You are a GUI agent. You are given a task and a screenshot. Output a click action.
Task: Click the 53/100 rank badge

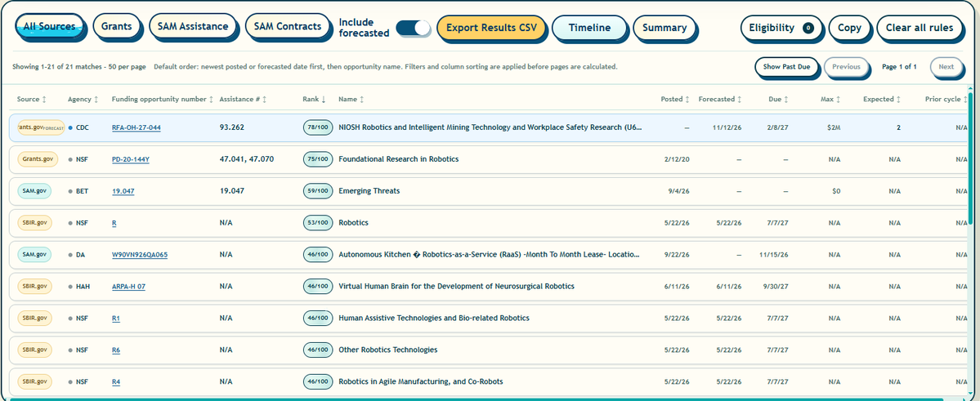pos(317,223)
